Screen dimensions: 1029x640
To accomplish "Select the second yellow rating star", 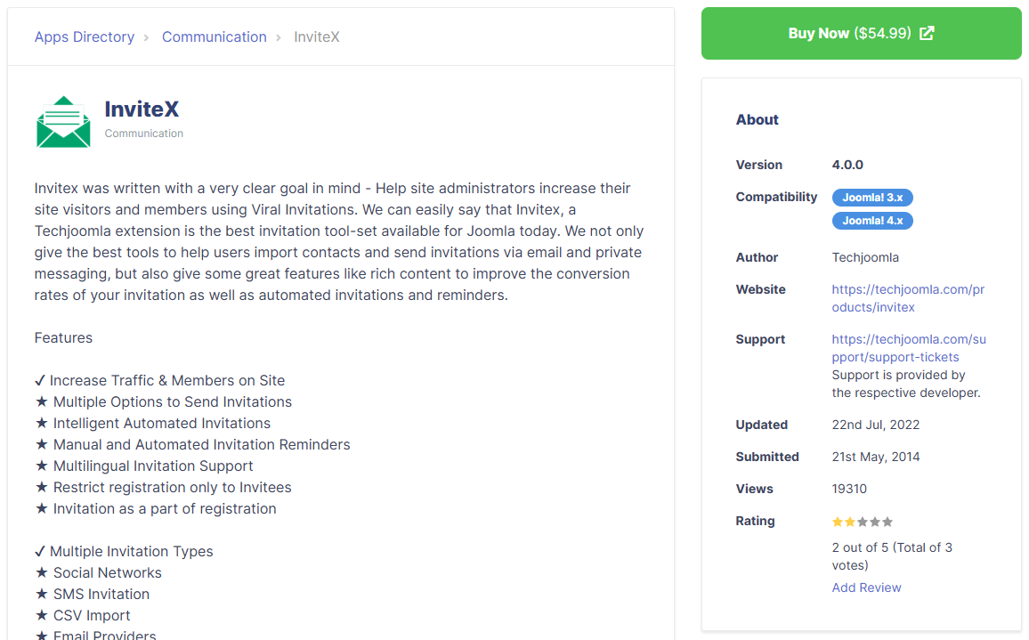I will pos(850,522).
